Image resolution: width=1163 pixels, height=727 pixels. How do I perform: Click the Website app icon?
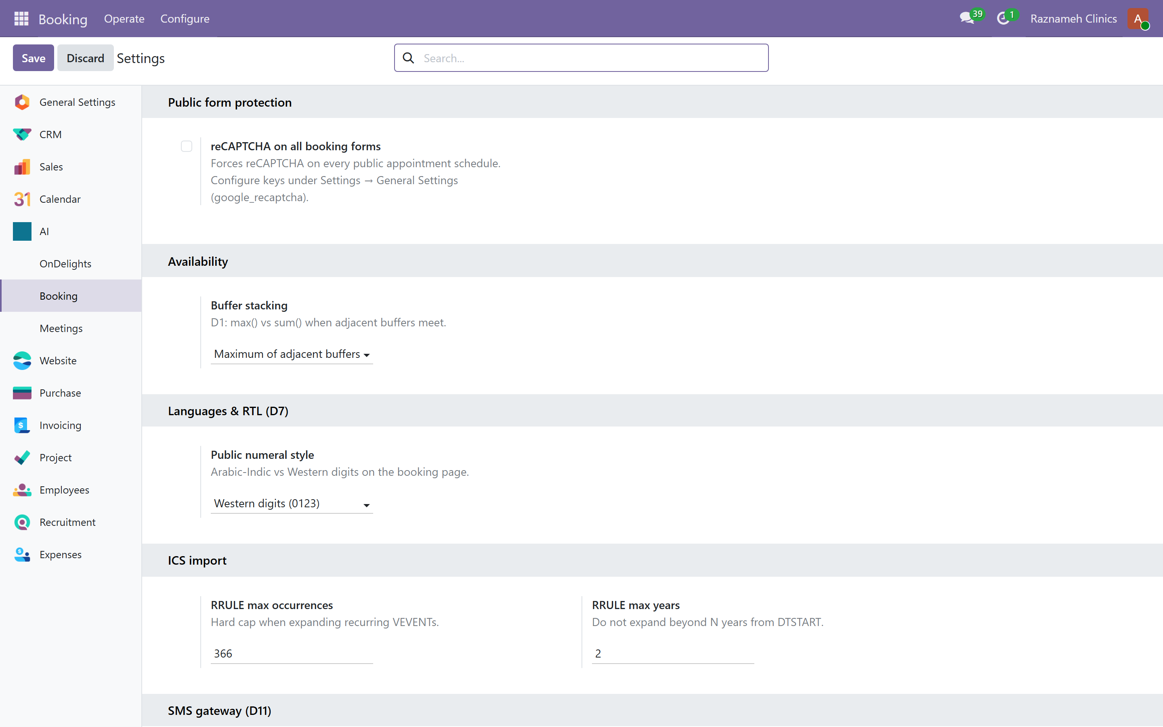tap(22, 361)
